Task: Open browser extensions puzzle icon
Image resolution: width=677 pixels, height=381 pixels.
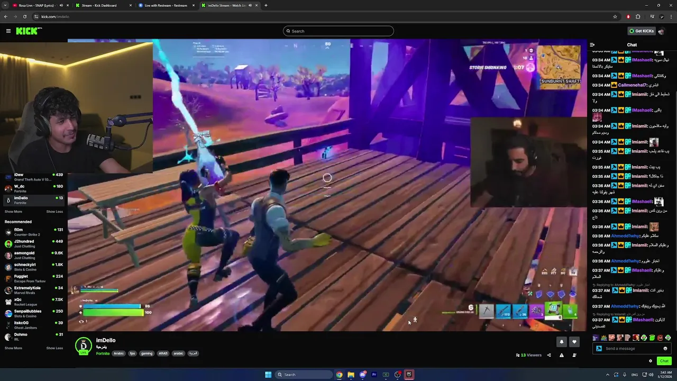Action: tap(638, 16)
